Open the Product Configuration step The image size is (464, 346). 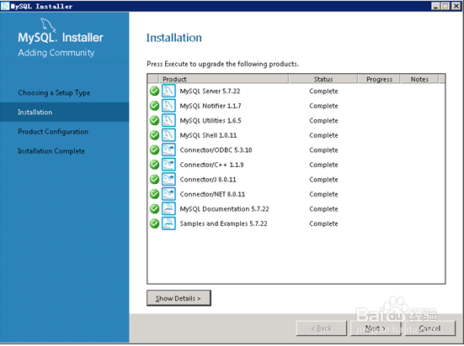click(x=53, y=132)
